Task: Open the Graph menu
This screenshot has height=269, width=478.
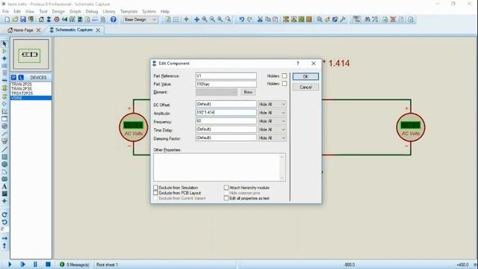Action: [75, 11]
